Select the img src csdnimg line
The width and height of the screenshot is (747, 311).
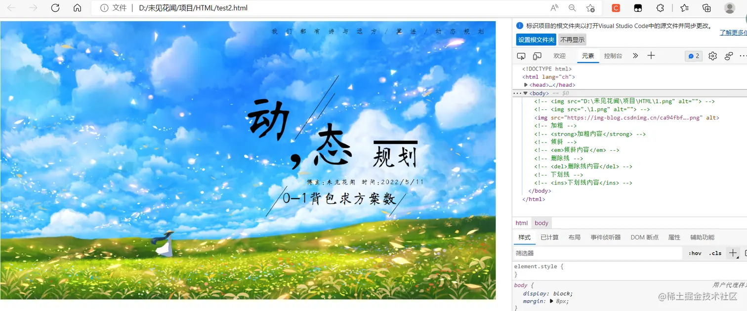tap(626, 118)
